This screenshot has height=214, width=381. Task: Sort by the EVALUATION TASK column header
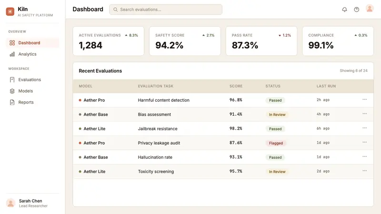156,86
